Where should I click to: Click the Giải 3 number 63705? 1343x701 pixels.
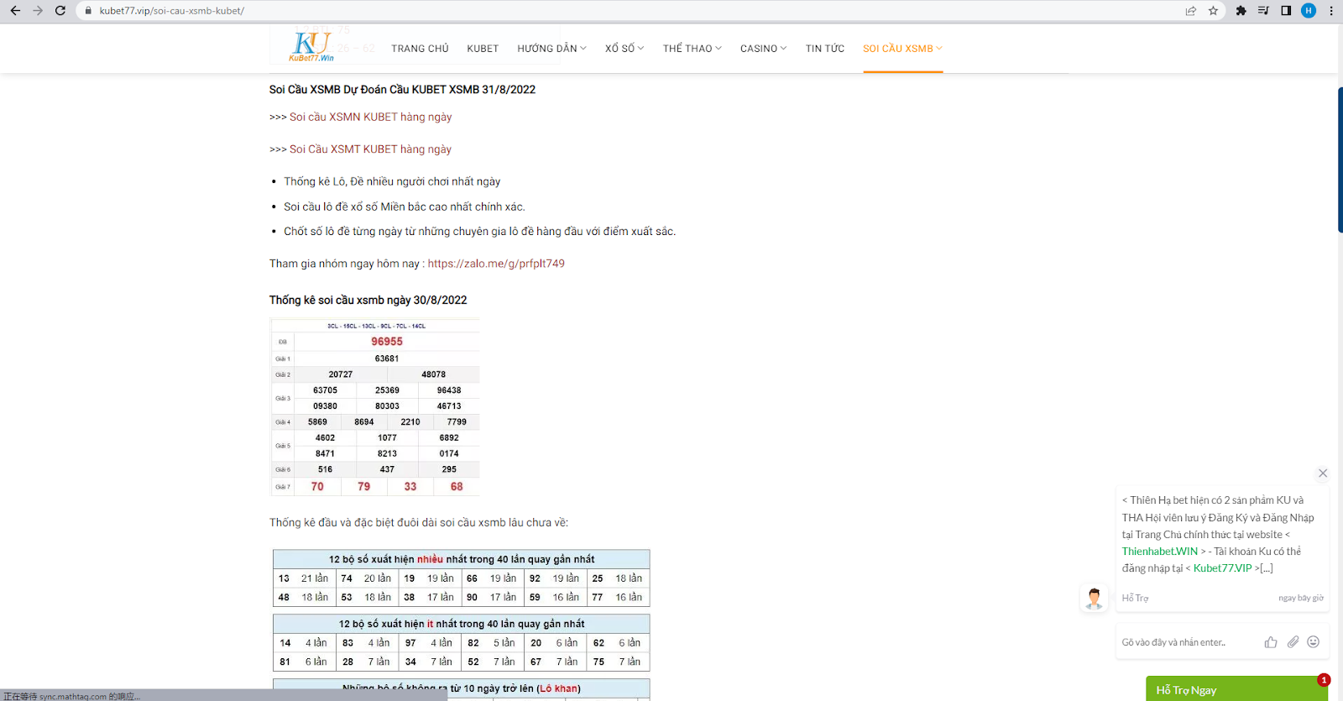coord(326,390)
